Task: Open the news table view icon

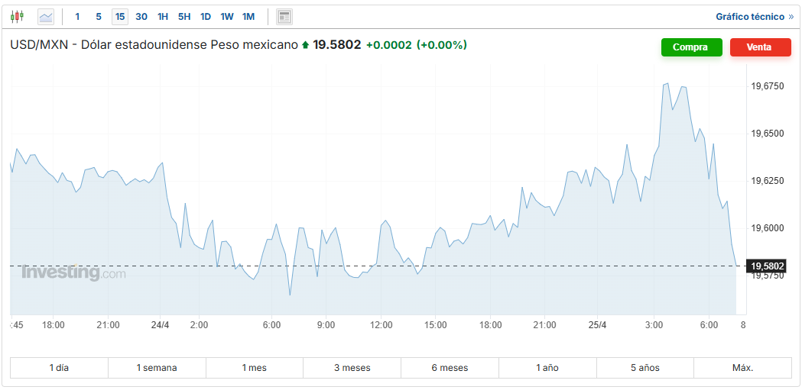Action: [284, 17]
